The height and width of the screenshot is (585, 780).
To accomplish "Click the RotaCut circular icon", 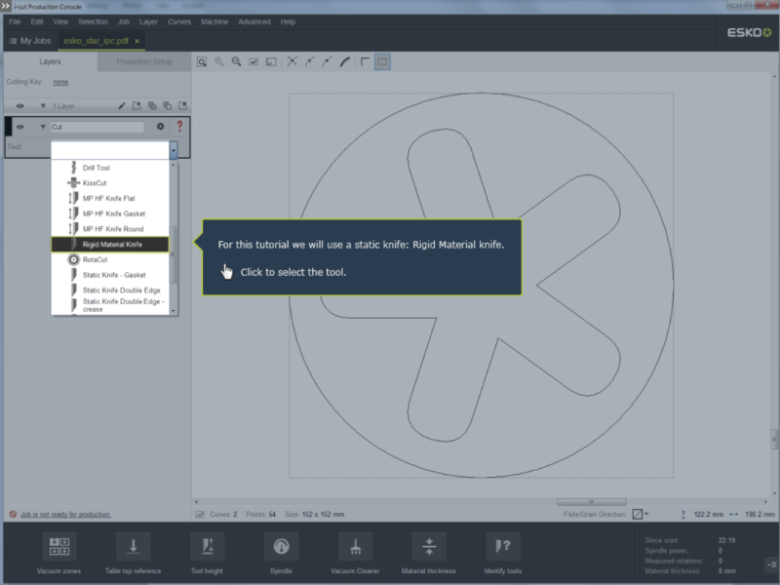I will pyautogui.click(x=74, y=259).
